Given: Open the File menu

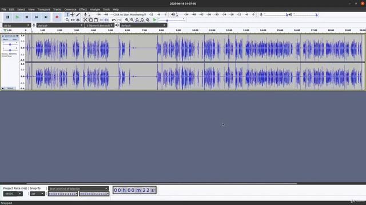Looking at the screenshot, I should pos(4,10).
